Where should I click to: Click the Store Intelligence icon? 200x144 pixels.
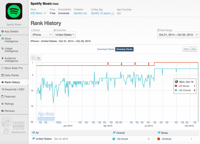pos(3,38)
